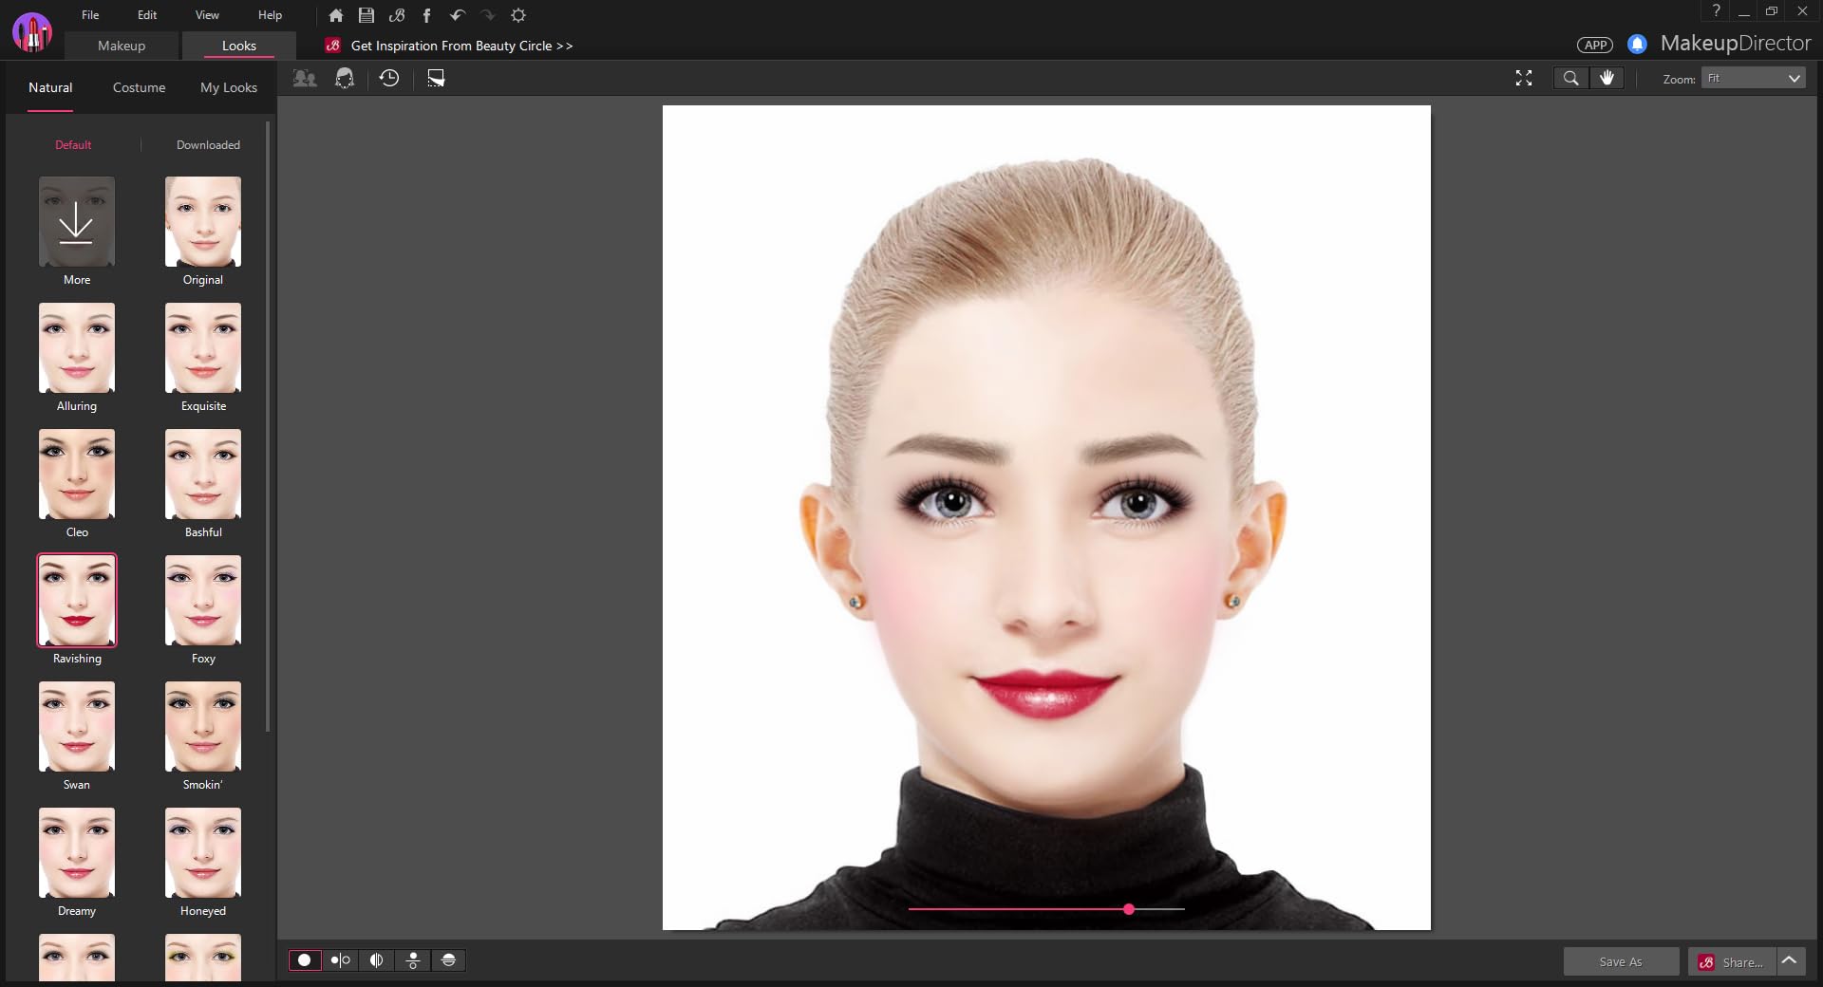The width and height of the screenshot is (1823, 987).
Task: Click the Save floppy disk icon
Action: (x=366, y=15)
